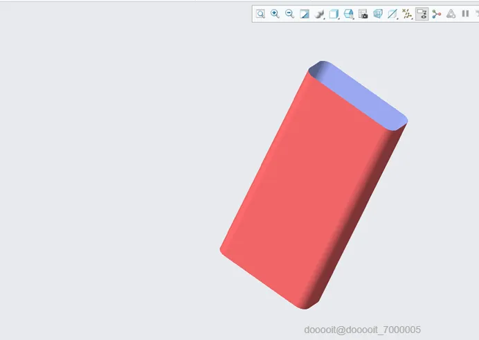This screenshot has width=479, height=340.
Task: Open the rendering options sphere dropdown
Action: click(319, 14)
